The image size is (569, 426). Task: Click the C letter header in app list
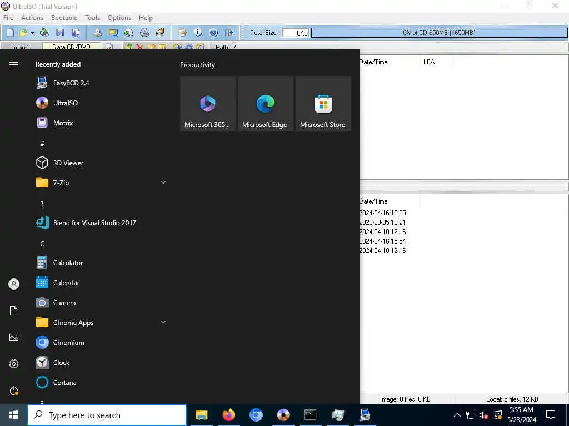42,244
